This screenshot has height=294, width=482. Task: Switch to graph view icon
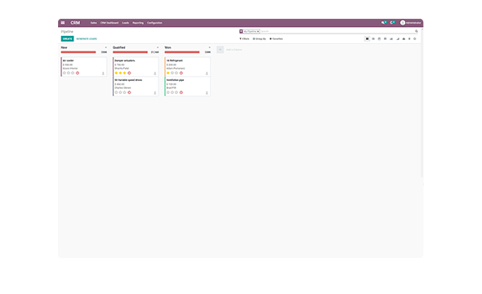coord(391,39)
